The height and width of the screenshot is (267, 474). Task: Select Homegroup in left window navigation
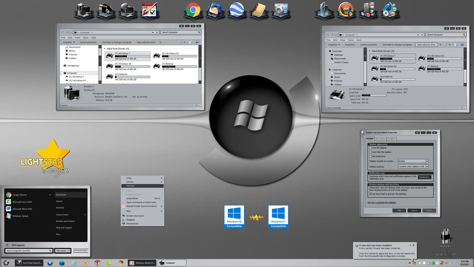(71, 66)
